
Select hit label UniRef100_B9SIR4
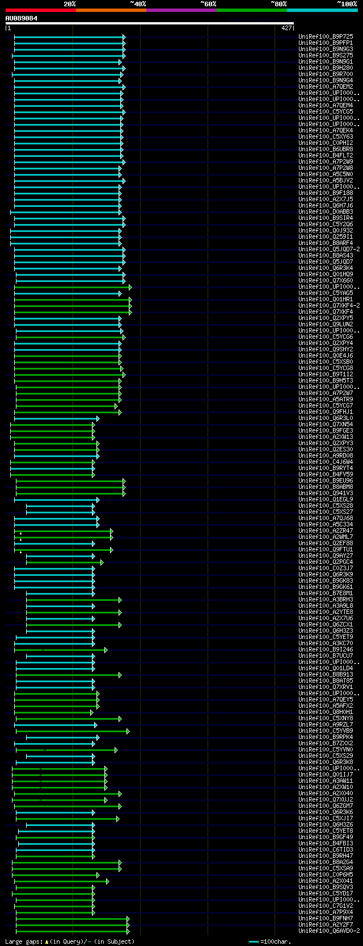coord(326,218)
